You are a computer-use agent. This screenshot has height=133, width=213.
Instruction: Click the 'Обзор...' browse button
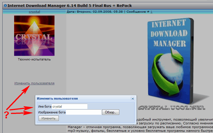pos(111,112)
